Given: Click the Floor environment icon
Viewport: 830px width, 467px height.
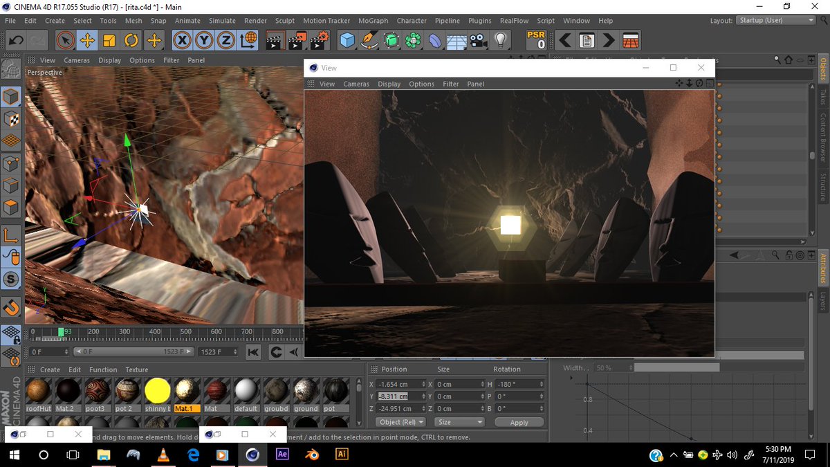Looking at the screenshot, I should tap(457, 40).
